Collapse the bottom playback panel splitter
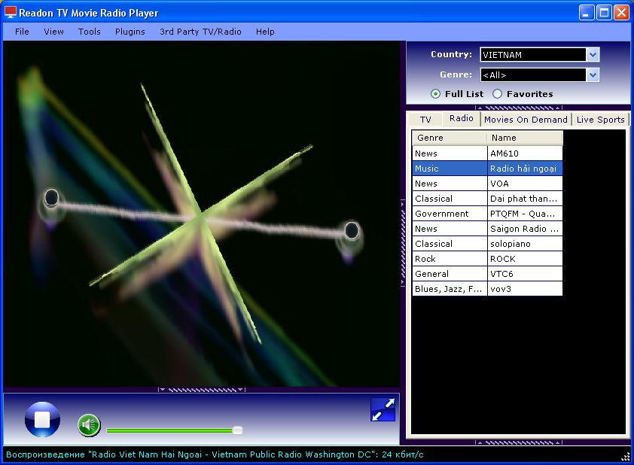The height and width of the screenshot is (465, 634). pyautogui.click(x=202, y=390)
